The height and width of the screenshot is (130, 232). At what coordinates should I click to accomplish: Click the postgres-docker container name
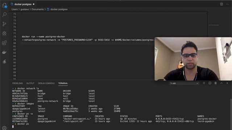pyautogui.click(x=207, y=119)
